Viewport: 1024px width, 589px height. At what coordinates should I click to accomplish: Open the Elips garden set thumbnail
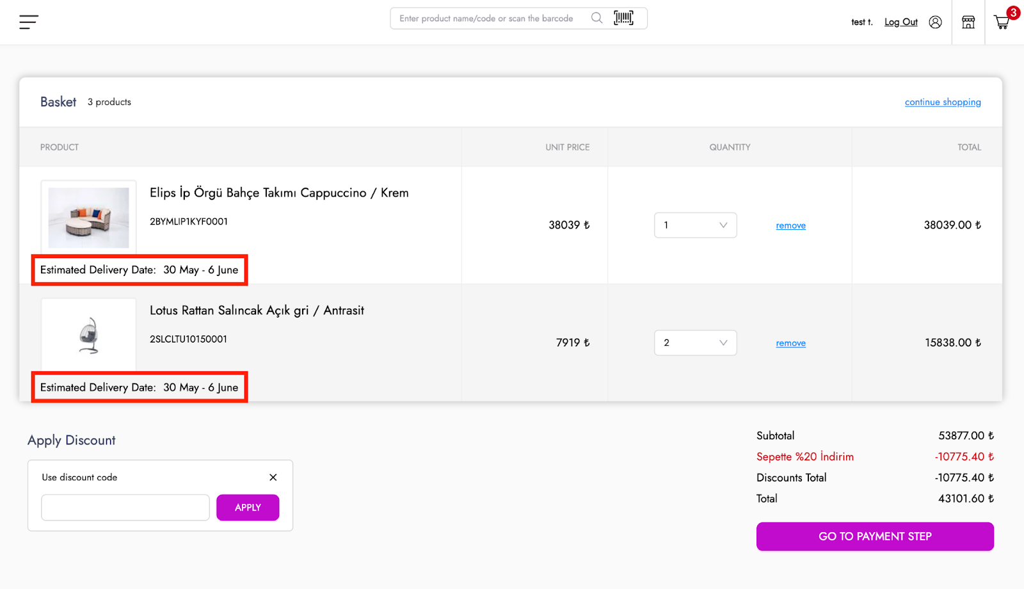pos(89,218)
